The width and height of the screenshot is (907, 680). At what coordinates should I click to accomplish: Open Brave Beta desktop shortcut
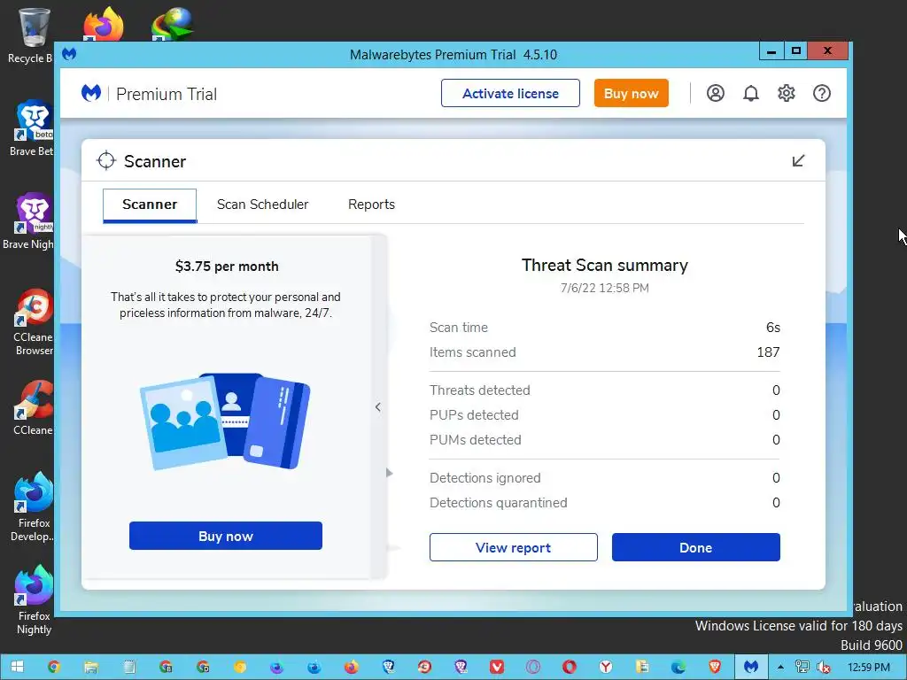pos(32,128)
